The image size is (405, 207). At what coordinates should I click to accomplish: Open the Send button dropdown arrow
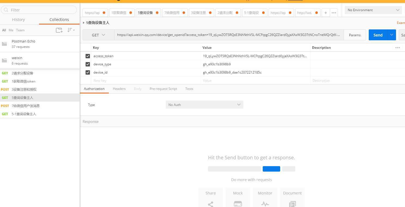point(392,35)
